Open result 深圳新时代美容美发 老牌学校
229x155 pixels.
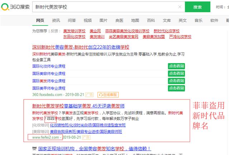[x=81, y=47]
